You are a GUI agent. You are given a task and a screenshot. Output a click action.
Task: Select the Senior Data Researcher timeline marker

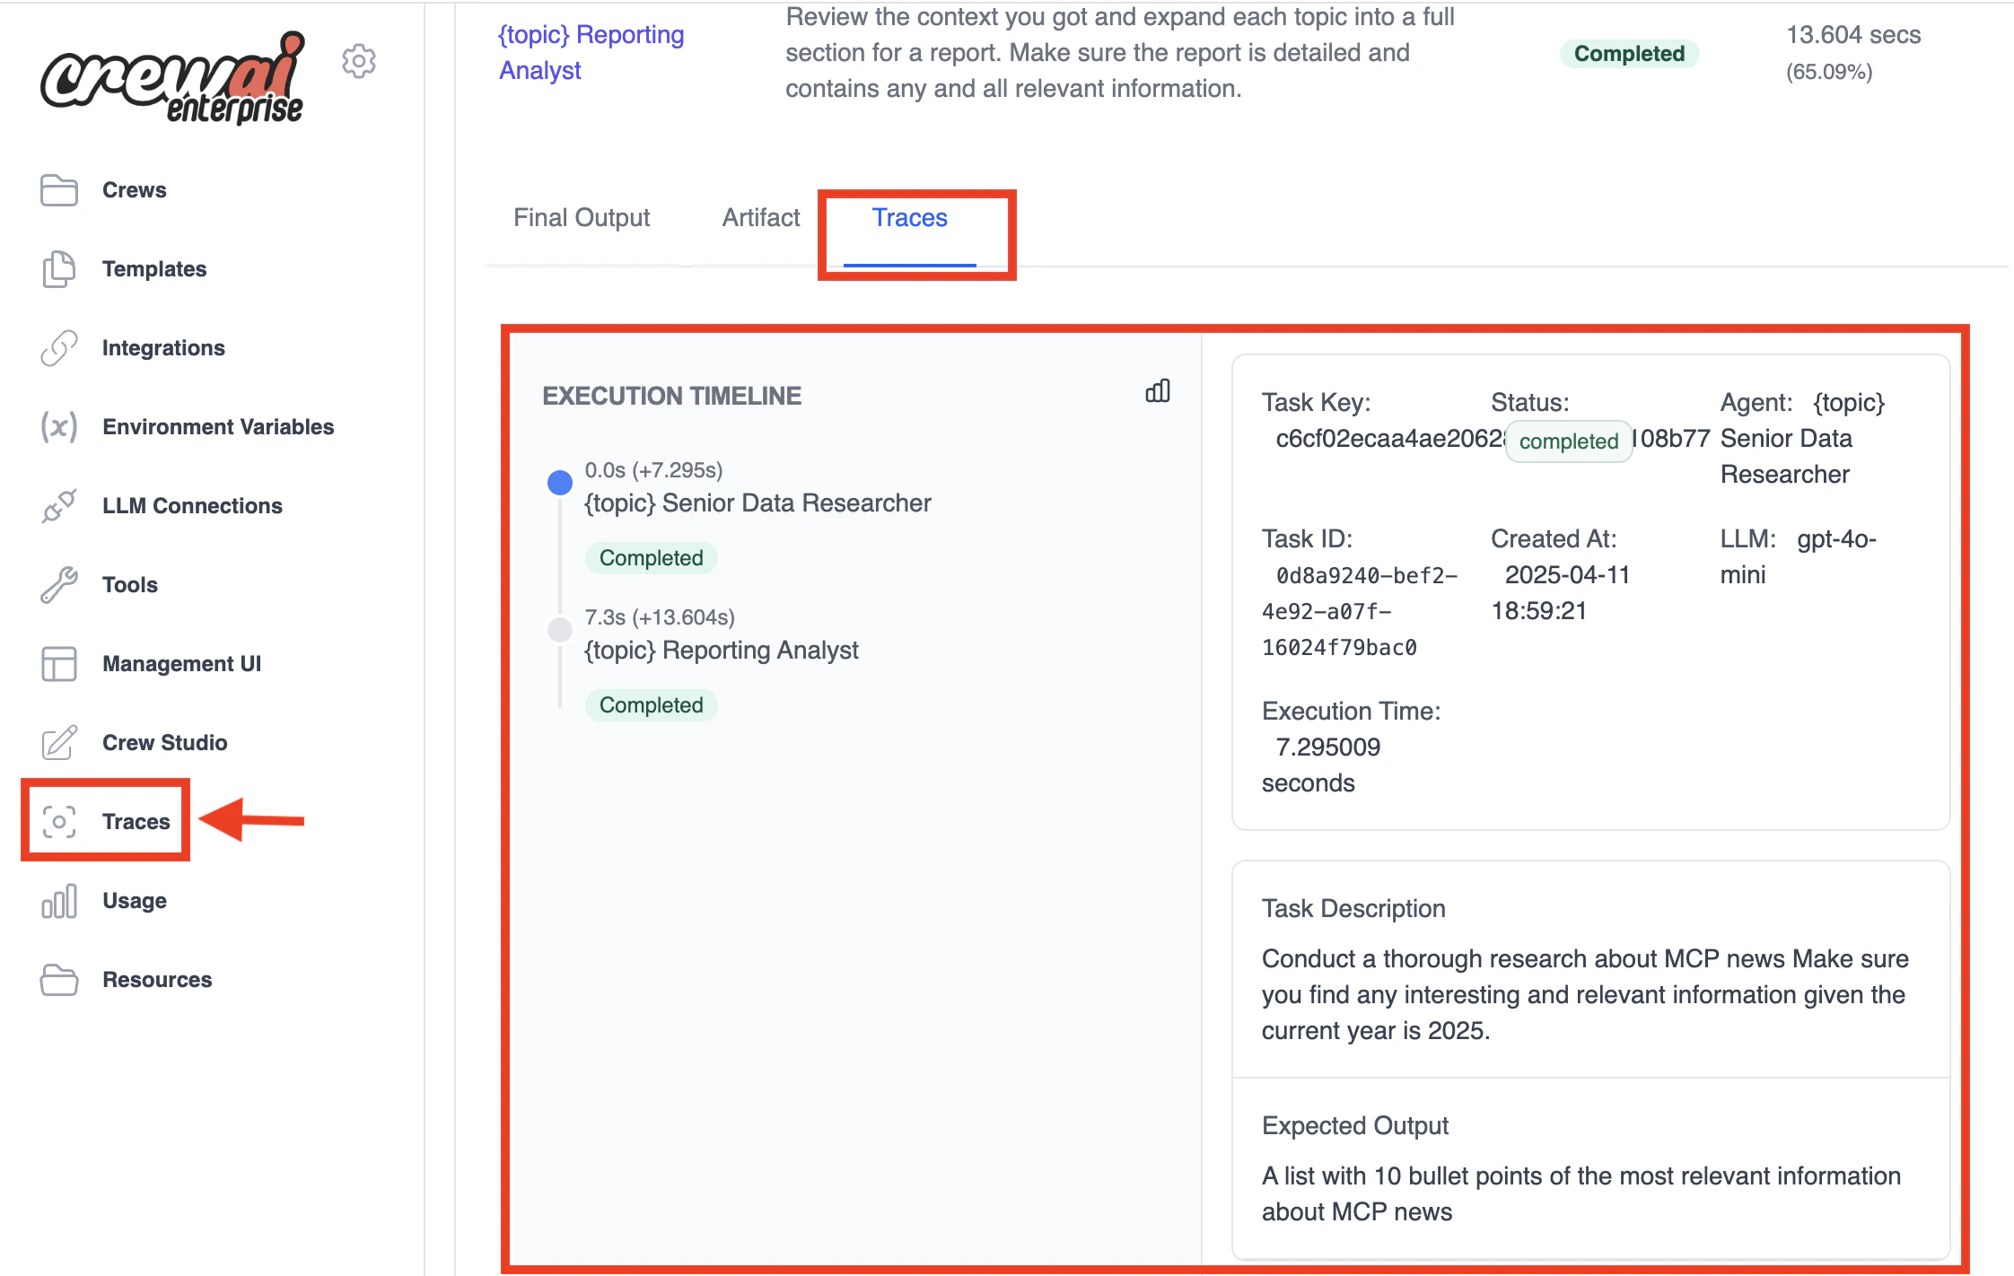[559, 482]
